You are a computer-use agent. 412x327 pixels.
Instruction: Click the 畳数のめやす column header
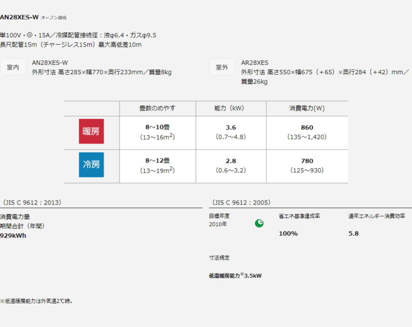click(x=157, y=108)
